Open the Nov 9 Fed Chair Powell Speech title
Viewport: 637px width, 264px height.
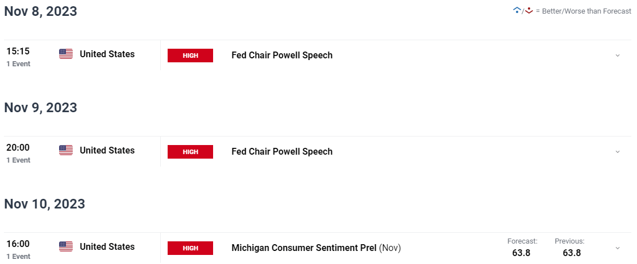pos(282,152)
